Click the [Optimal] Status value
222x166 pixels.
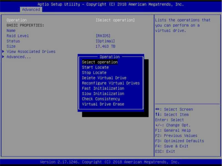click(105, 41)
